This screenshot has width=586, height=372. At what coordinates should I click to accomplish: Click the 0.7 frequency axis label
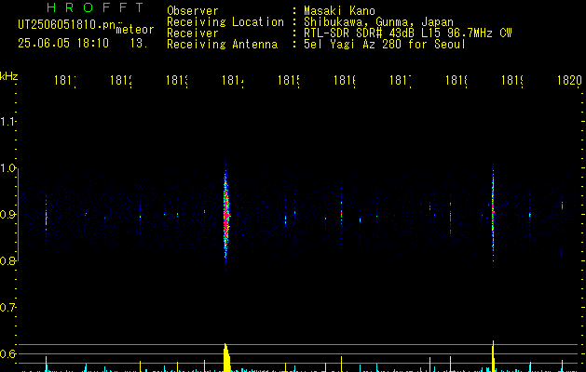point(7,308)
